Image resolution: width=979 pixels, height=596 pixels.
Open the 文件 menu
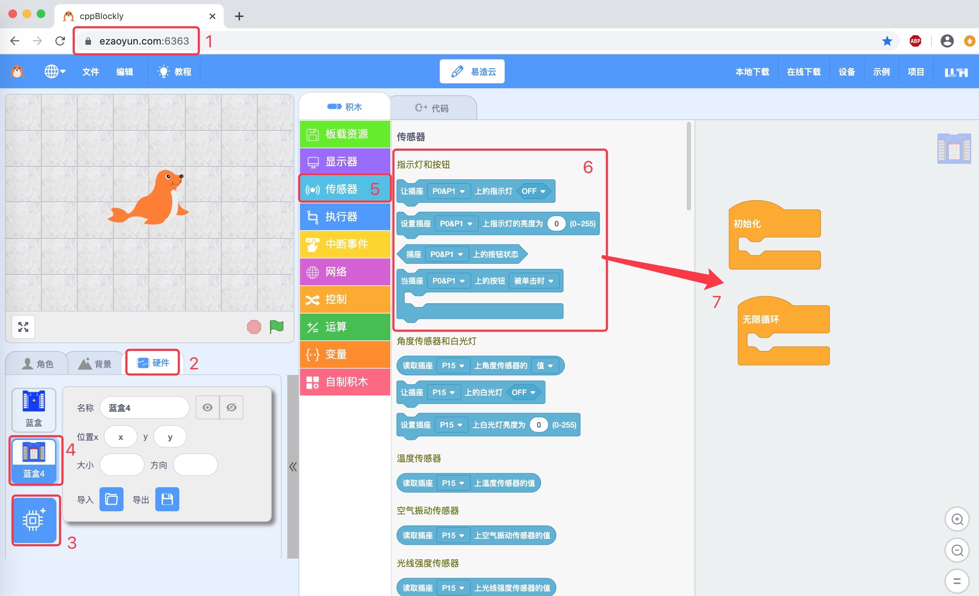point(91,72)
